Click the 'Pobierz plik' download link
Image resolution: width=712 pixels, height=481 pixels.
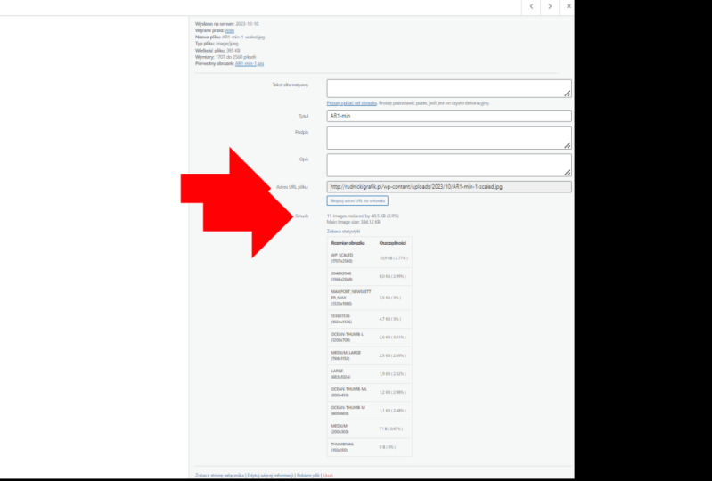point(308,475)
